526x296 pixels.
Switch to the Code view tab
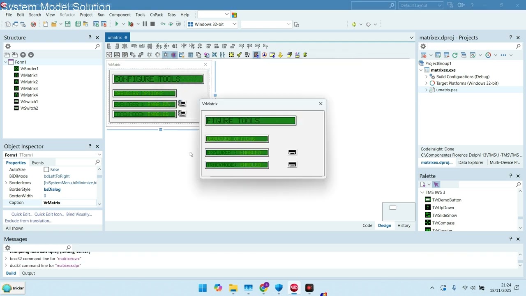[x=367, y=225]
